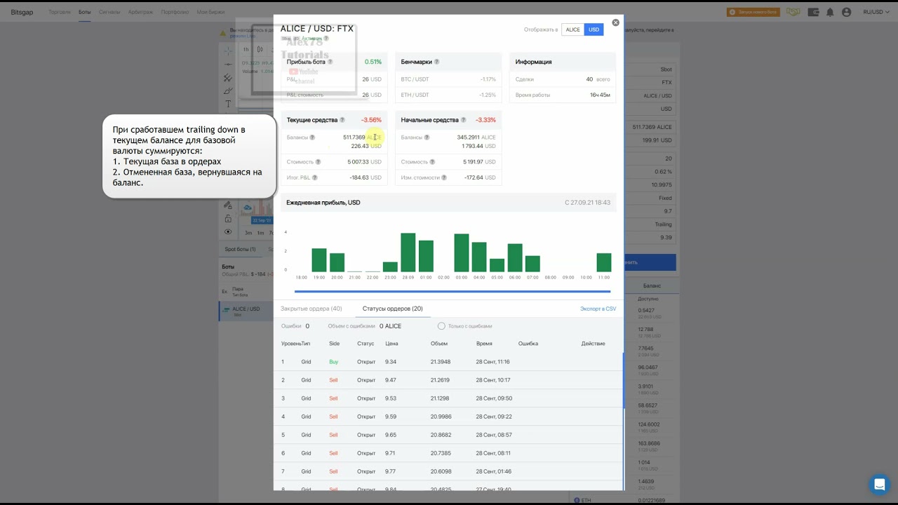Click help icon beside Текущие средства

(x=342, y=120)
